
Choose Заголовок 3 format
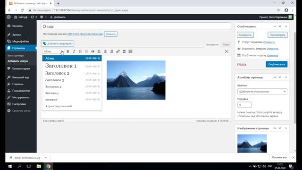click(72, 80)
